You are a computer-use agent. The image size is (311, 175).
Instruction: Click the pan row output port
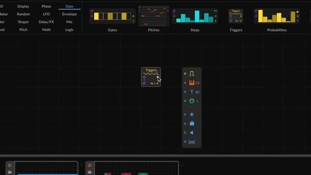185,141
